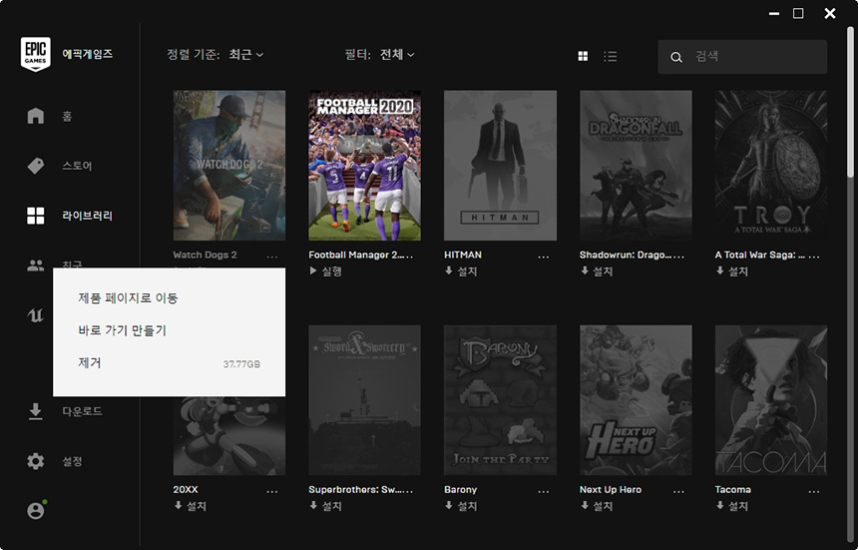
Task: Focus the 검색 search input field
Action: click(x=742, y=56)
